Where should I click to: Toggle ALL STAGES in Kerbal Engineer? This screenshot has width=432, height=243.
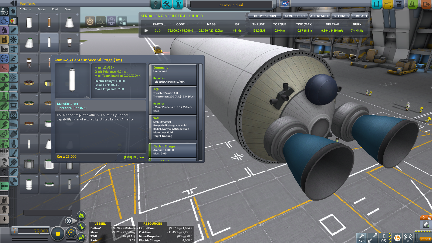tap(320, 16)
